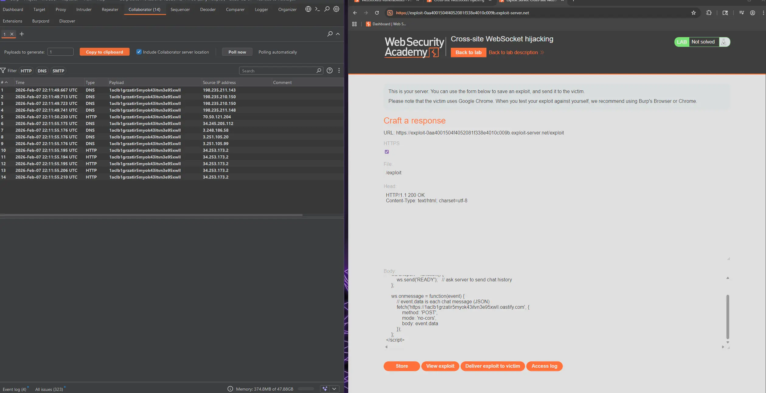Screen dimensions: 766x393
Task: Click Deliver exploit to victim button
Action: click(x=492, y=366)
